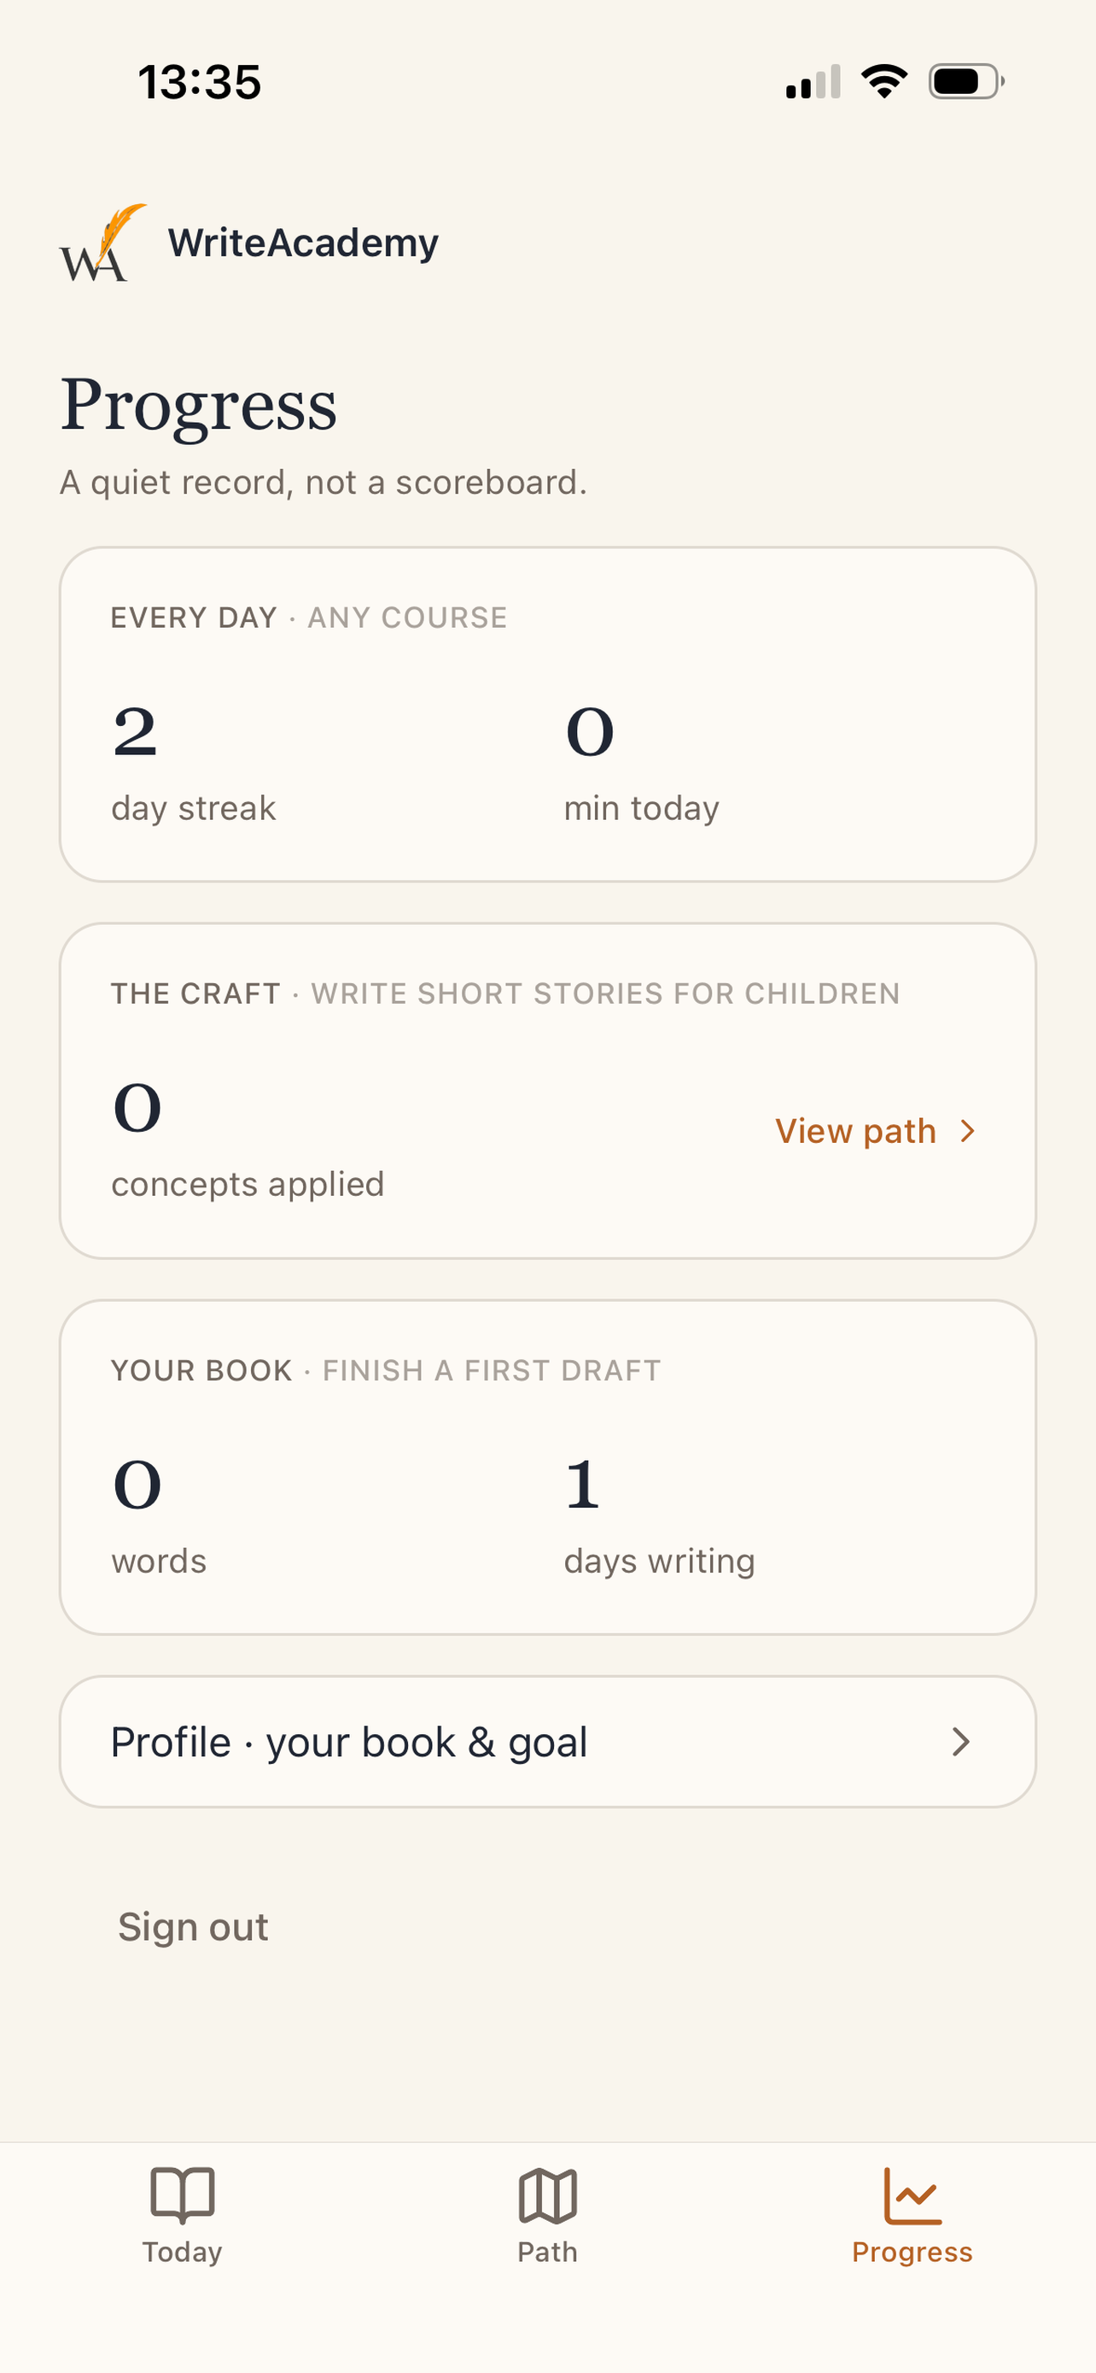Open the Today book icon
The height and width of the screenshot is (2373, 1096).
[x=182, y=2194]
